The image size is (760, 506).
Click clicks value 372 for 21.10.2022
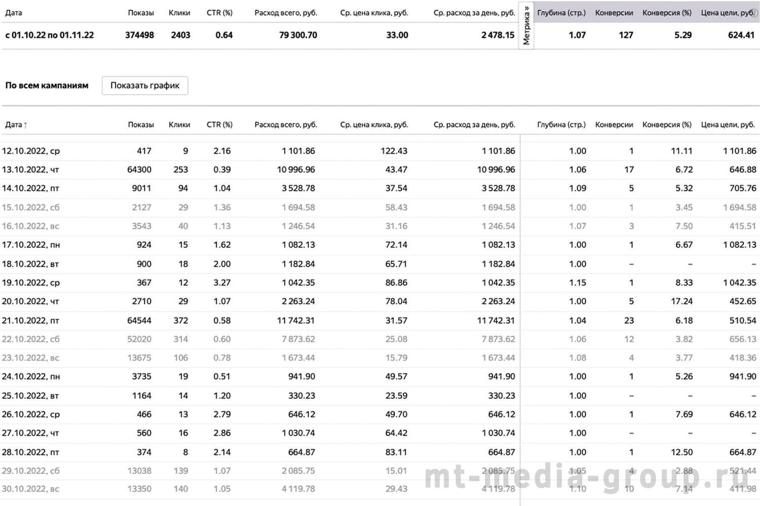[x=181, y=321]
